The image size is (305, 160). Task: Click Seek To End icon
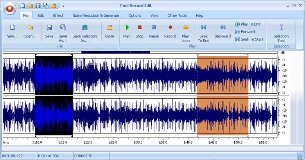203,28
